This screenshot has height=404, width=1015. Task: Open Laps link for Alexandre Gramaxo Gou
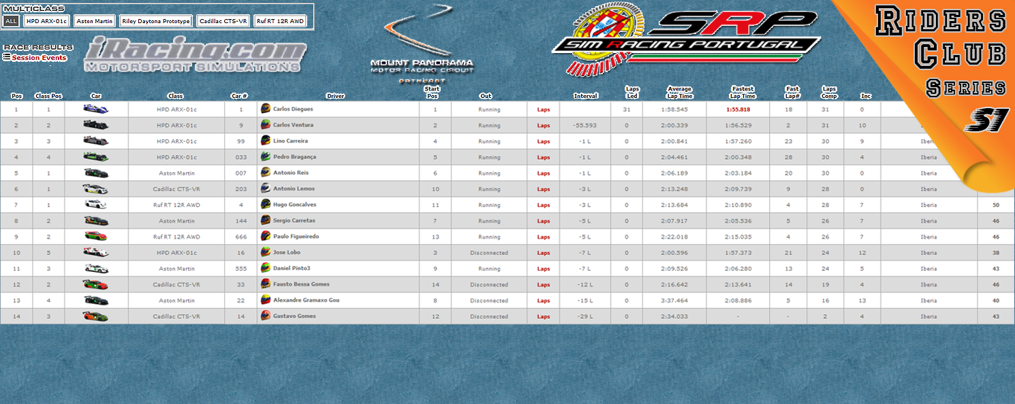pyautogui.click(x=543, y=301)
